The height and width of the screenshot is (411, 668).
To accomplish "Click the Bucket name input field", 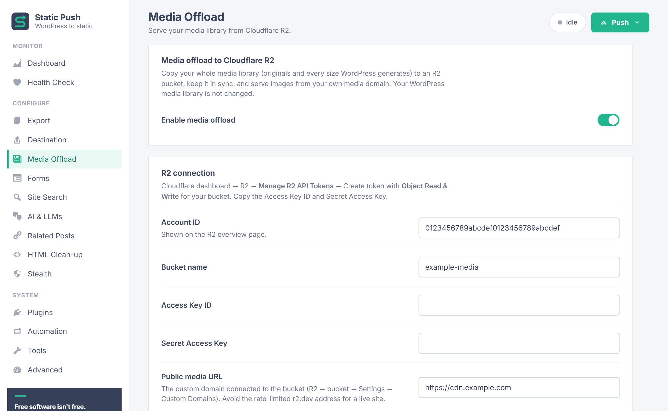I will click(519, 267).
